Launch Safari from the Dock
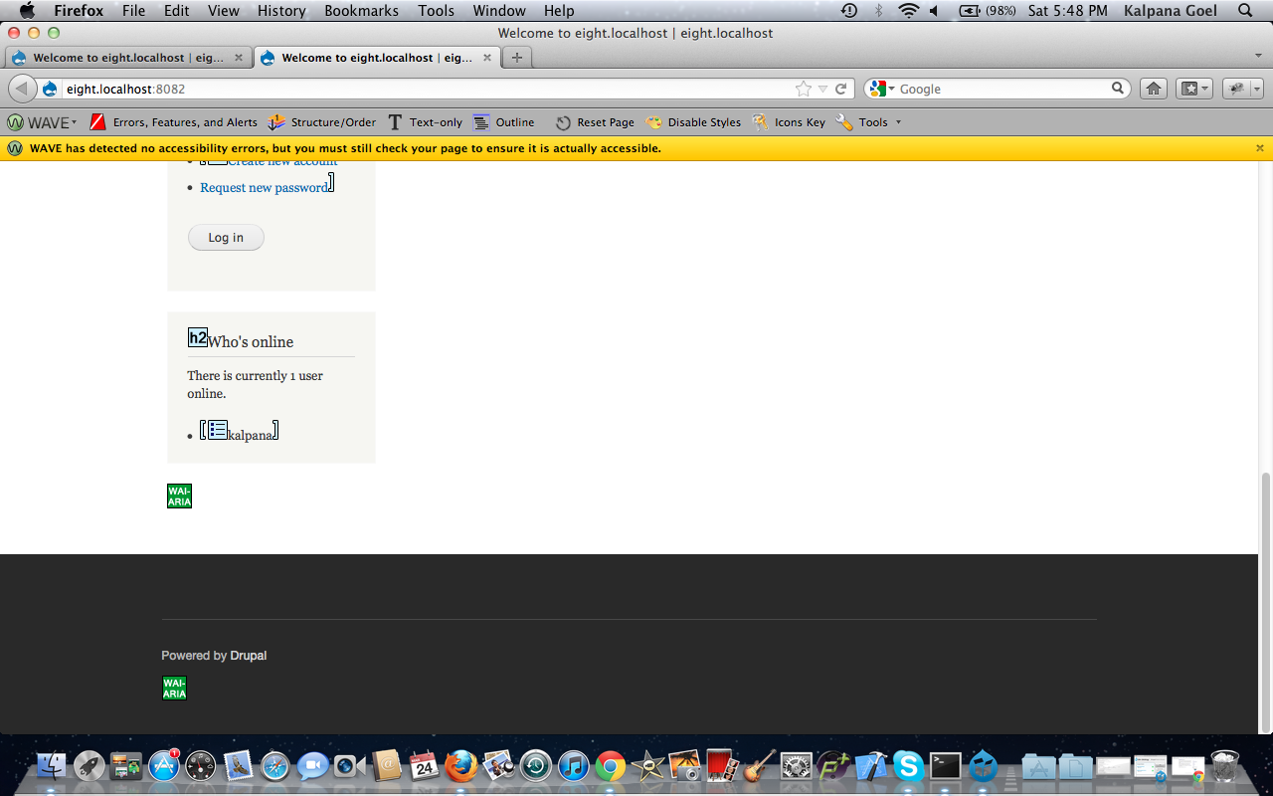The width and height of the screenshot is (1273, 796). (274, 766)
